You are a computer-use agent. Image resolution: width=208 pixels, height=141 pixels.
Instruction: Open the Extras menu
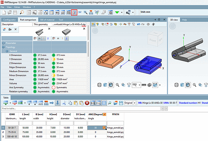tap(17, 7)
